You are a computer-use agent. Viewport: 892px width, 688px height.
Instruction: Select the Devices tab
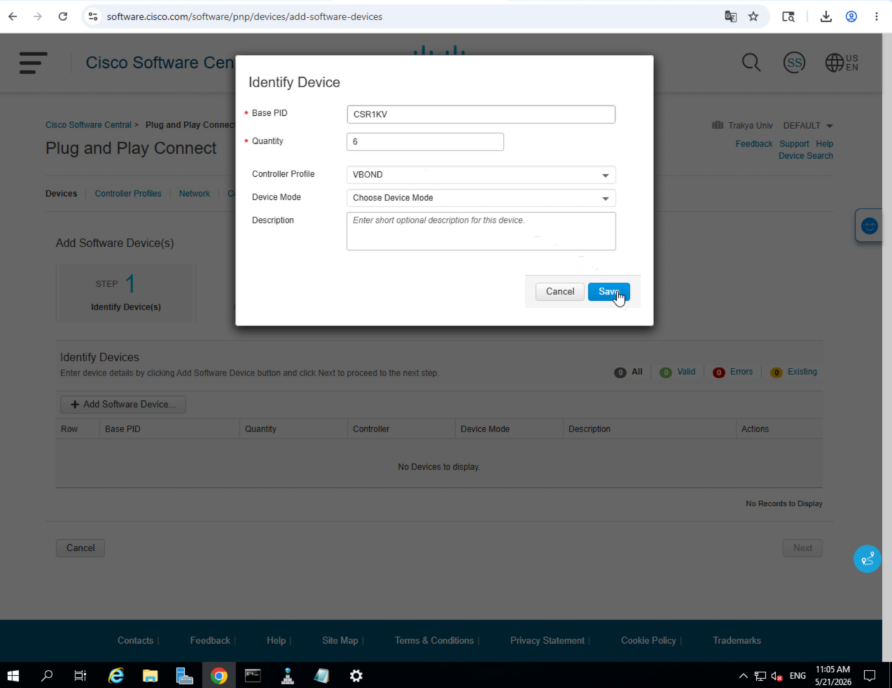[x=61, y=194]
